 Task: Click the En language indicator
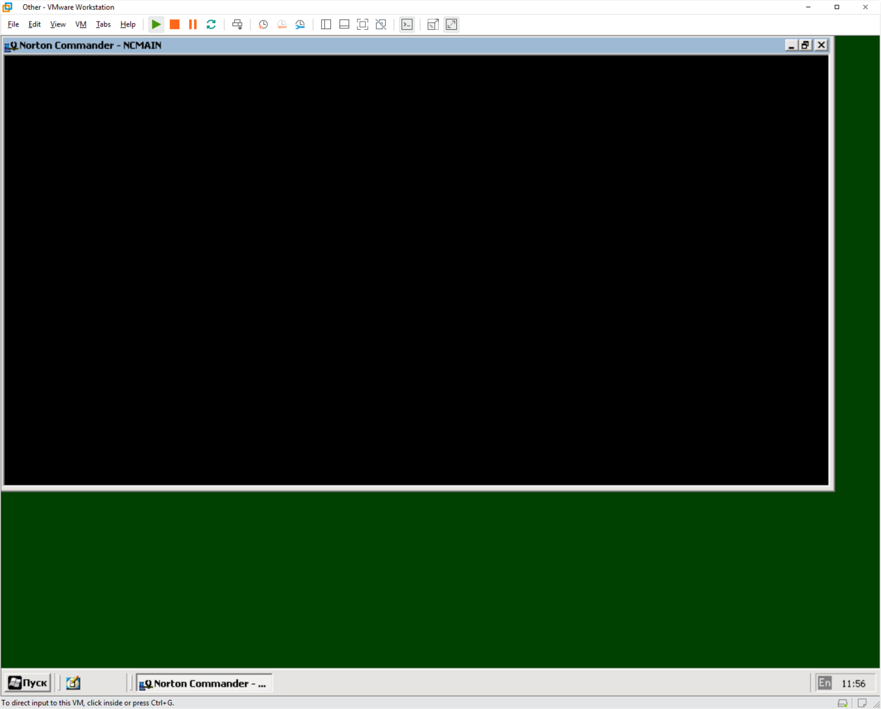pos(825,683)
